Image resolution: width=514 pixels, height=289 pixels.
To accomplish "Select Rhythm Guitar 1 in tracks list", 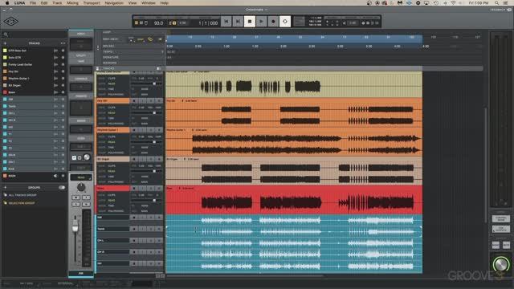I will pyautogui.click(x=19, y=79).
